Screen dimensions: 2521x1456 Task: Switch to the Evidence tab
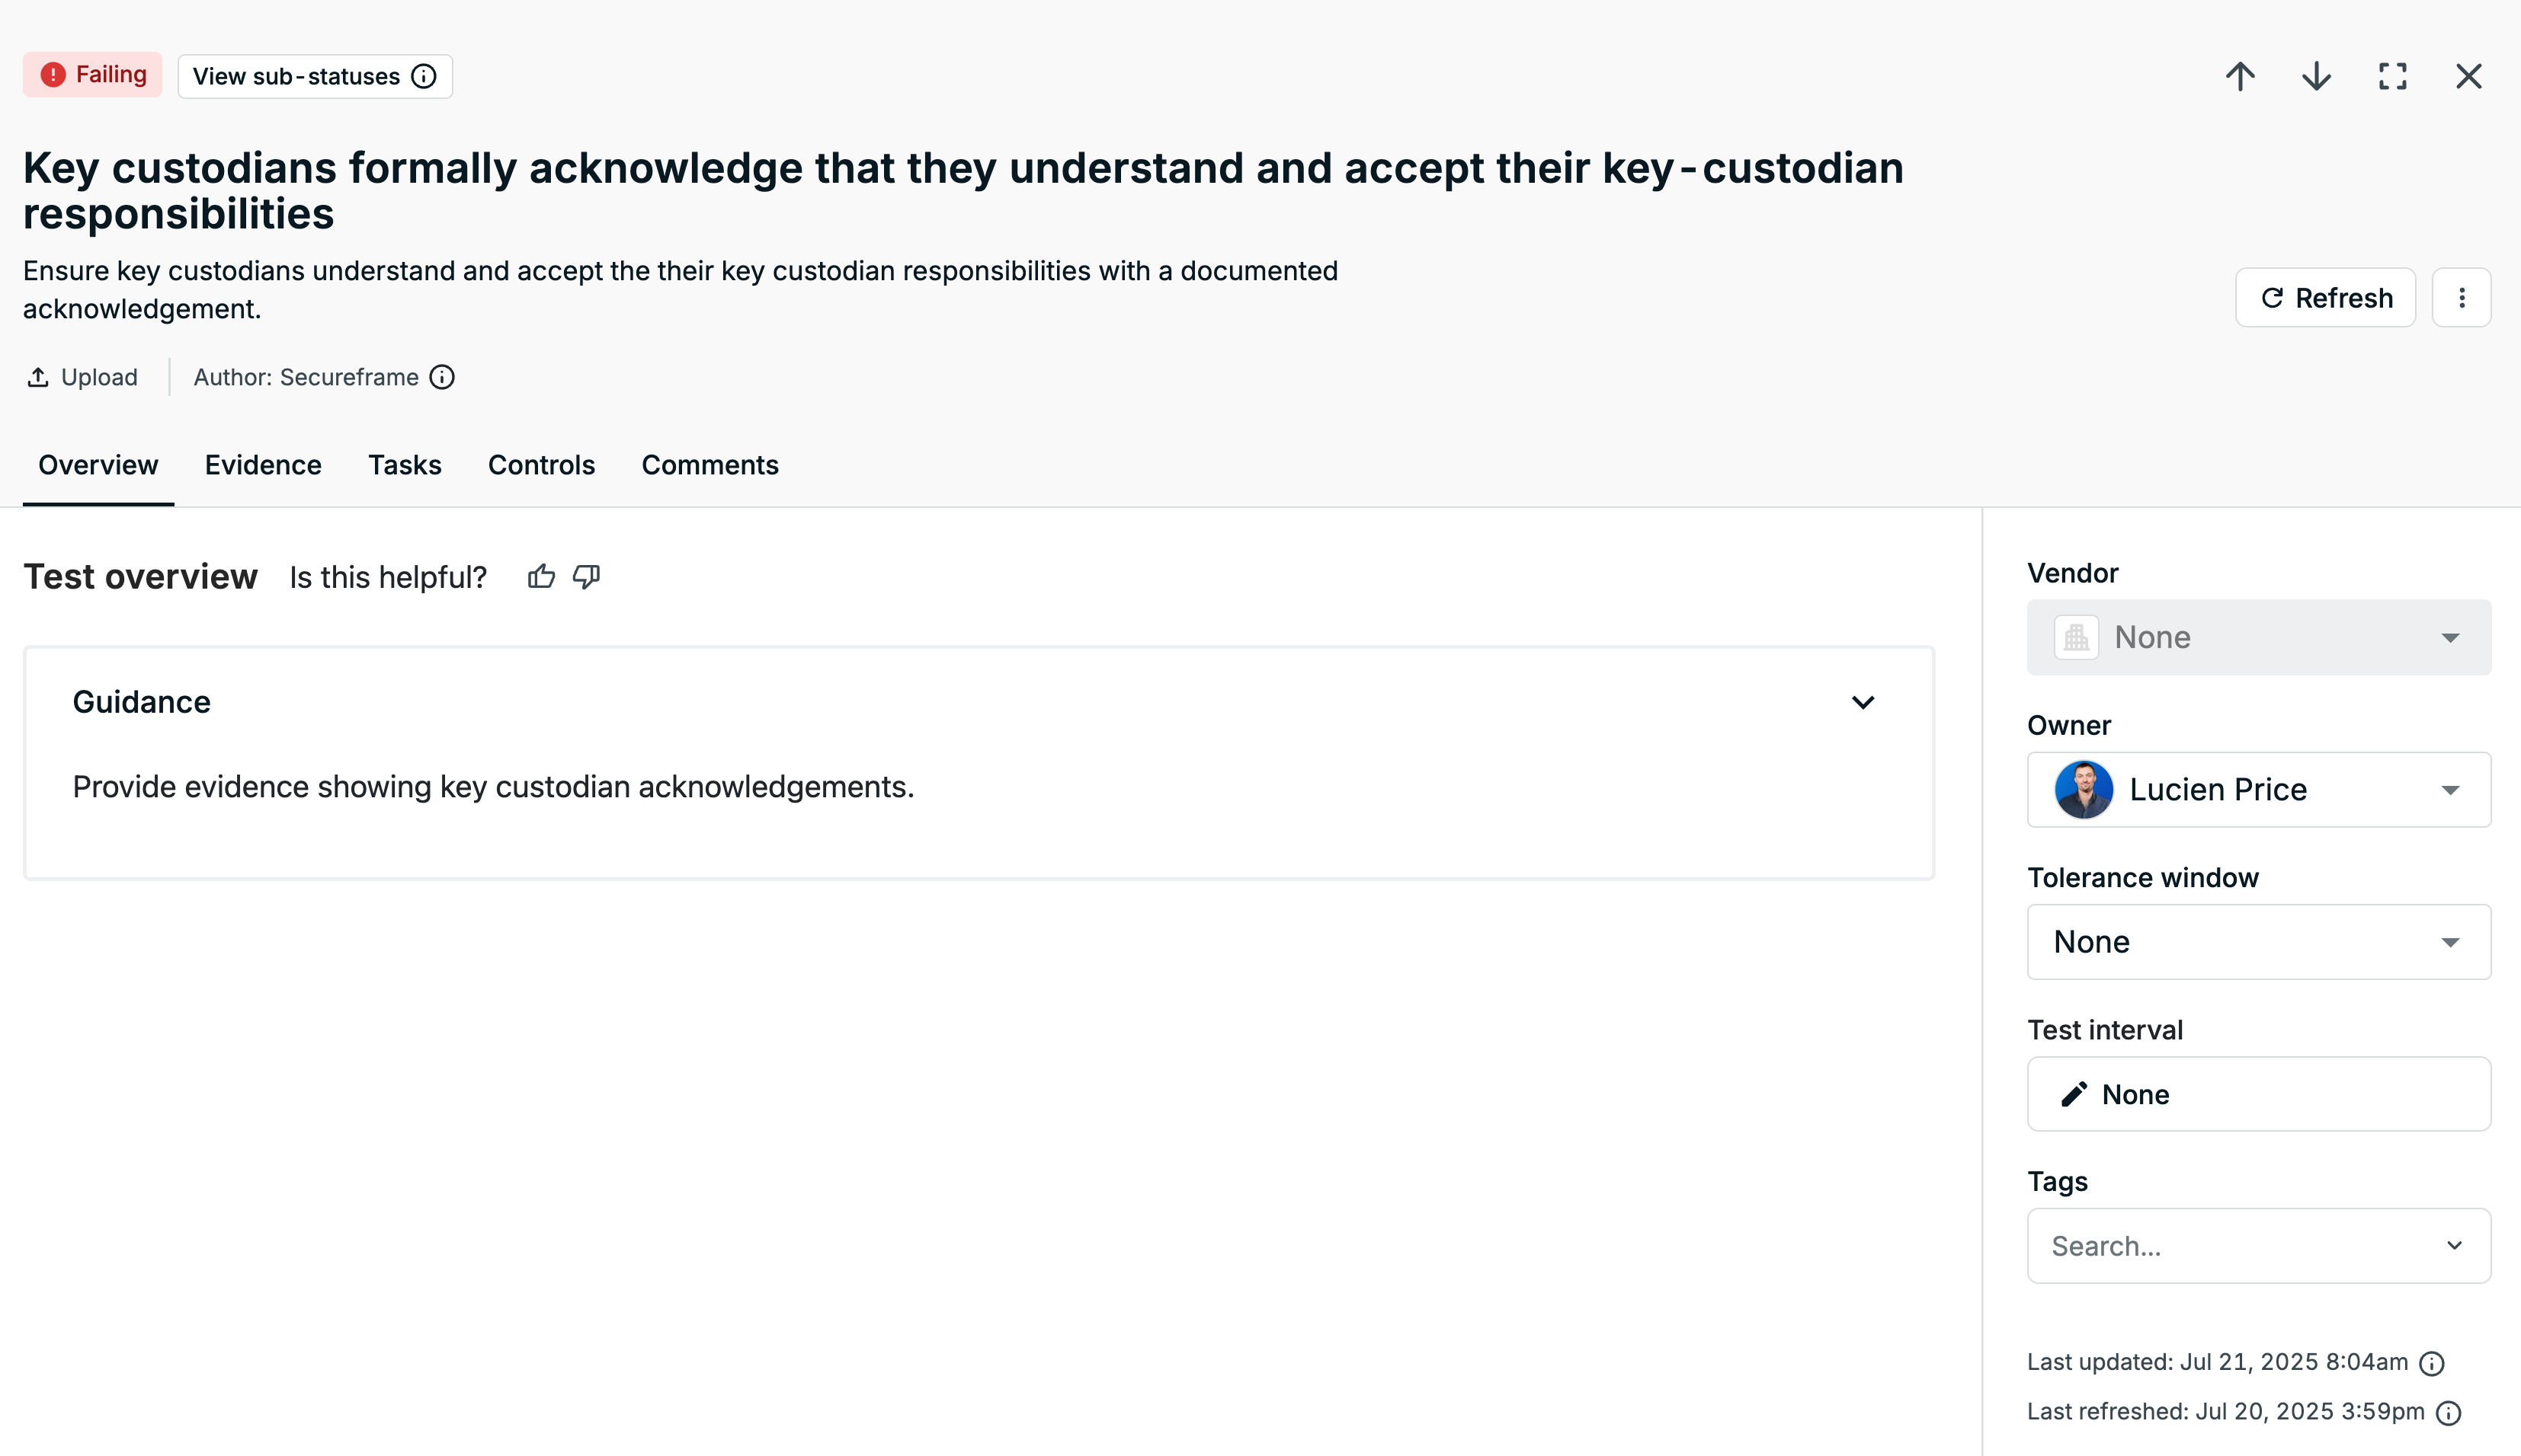263,465
